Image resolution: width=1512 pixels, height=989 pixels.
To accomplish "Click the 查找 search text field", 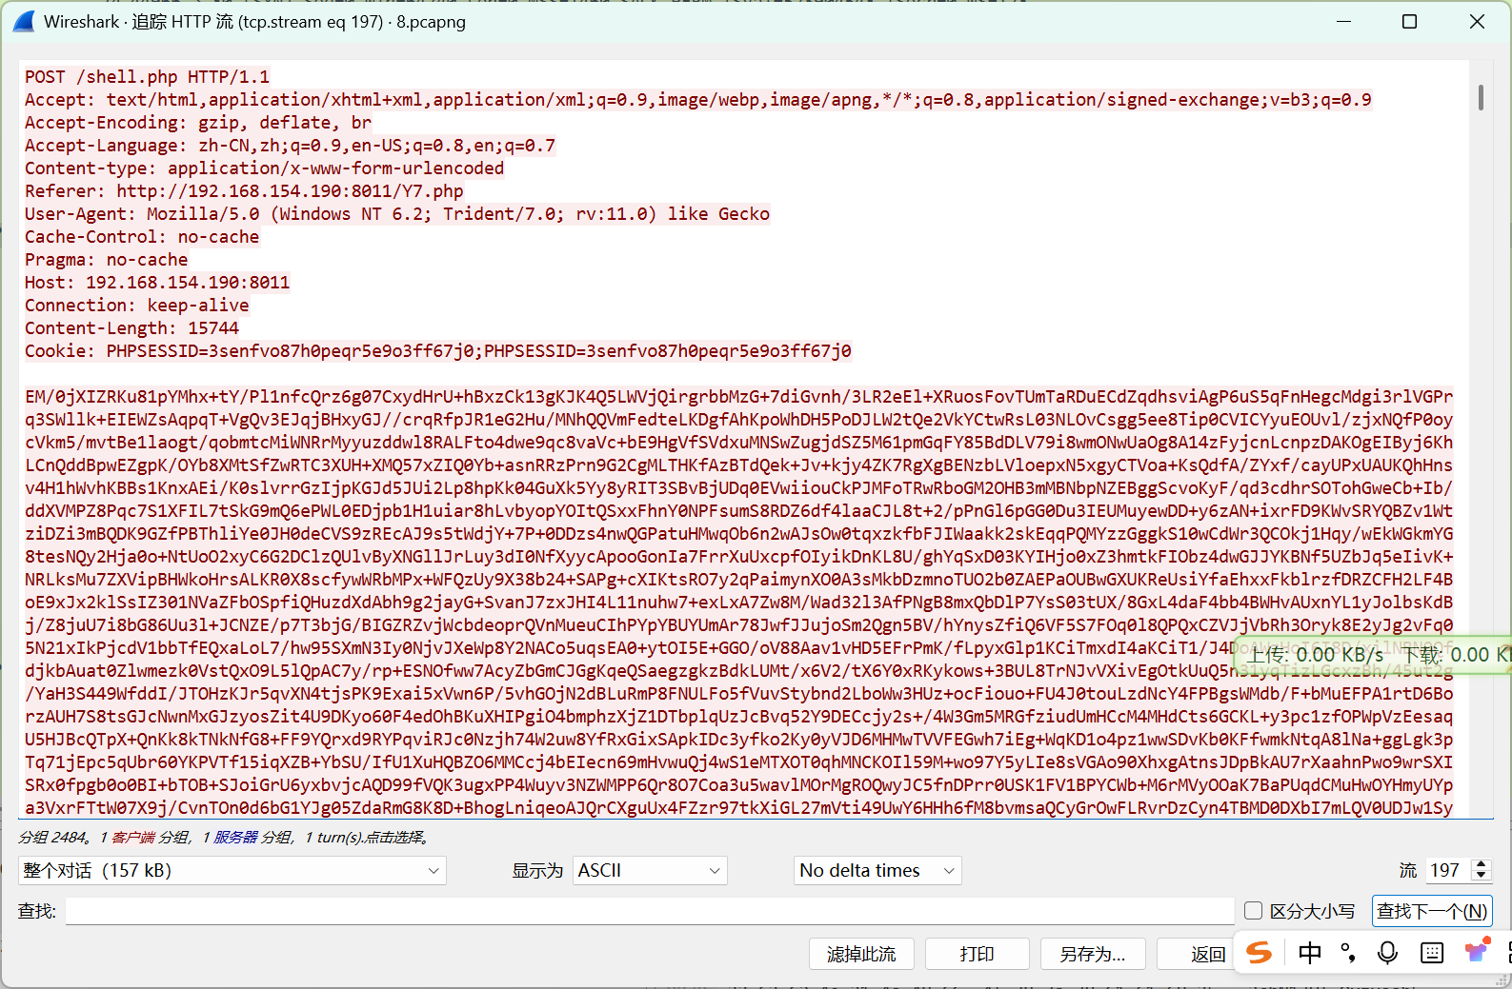I will click(650, 911).
